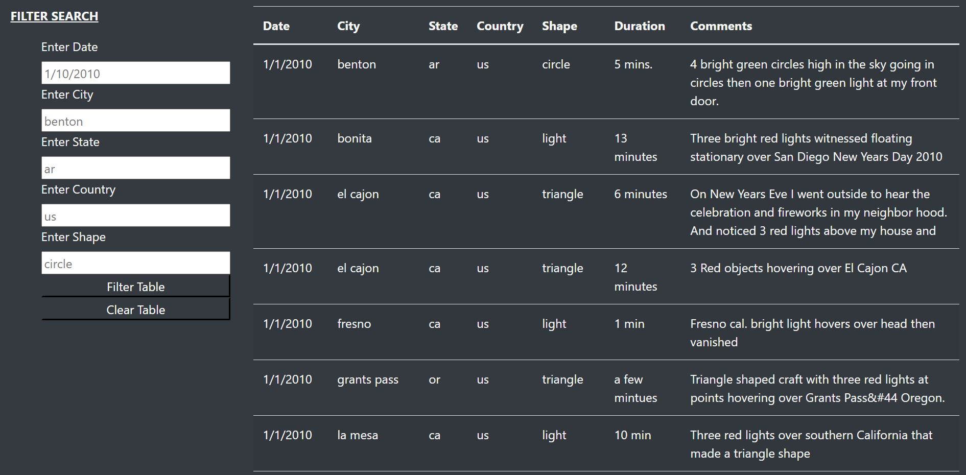Click the Enter City input box
Viewport: 966px width, 475px height.
tap(135, 121)
